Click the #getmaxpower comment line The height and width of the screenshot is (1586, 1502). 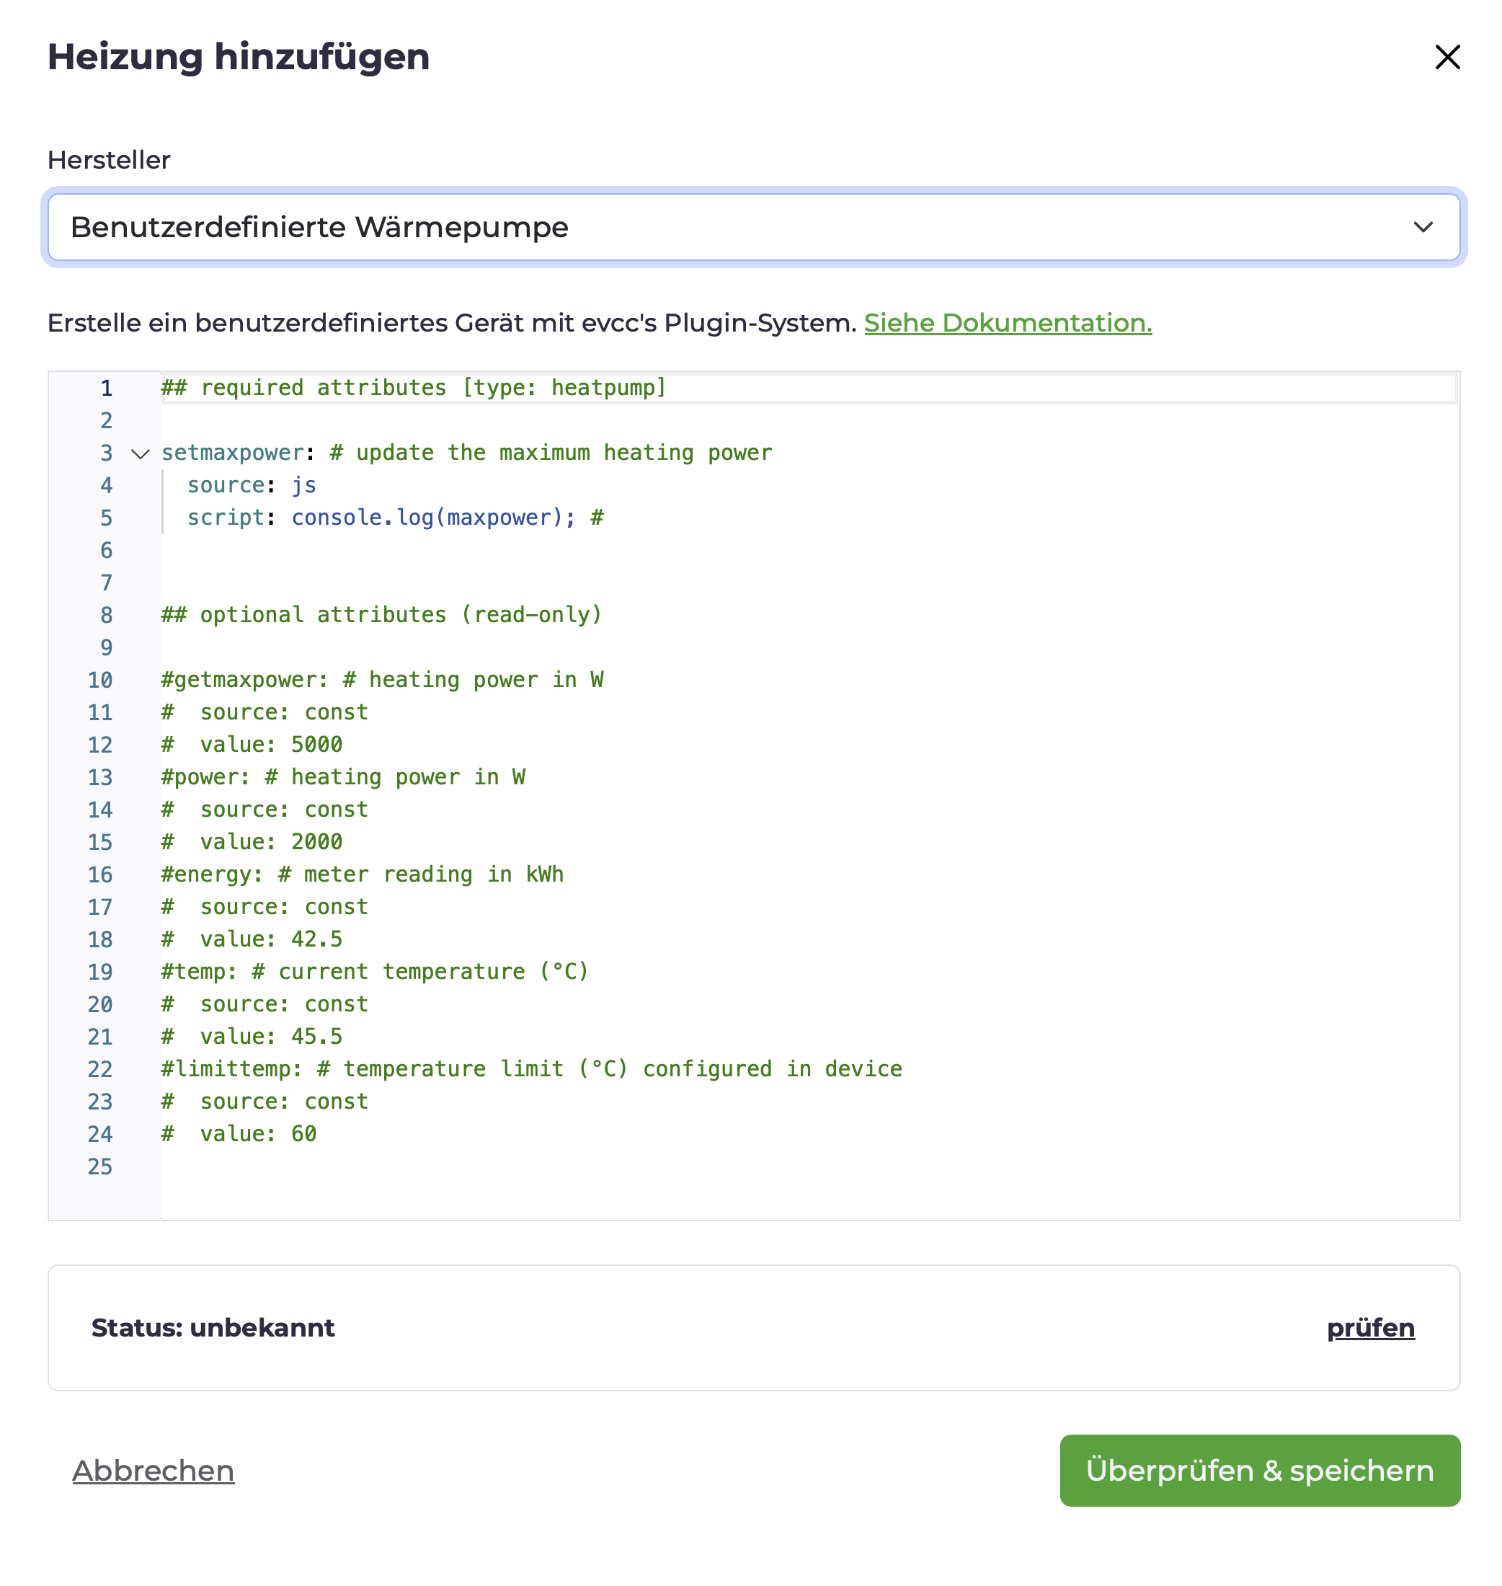click(x=382, y=680)
